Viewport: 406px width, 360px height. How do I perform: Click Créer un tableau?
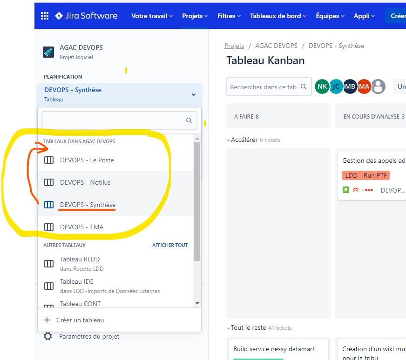point(119,320)
